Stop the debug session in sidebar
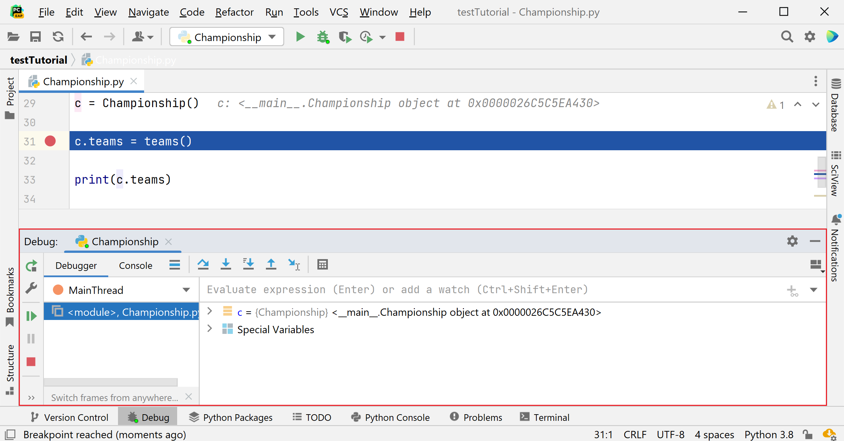The height and width of the screenshot is (441, 844). pyautogui.click(x=31, y=362)
